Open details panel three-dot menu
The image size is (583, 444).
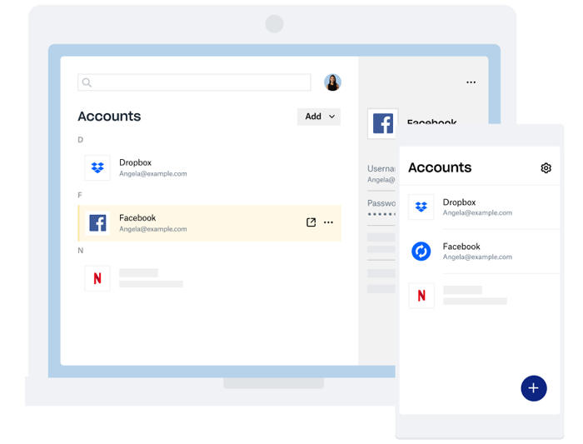tap(471, 82)
